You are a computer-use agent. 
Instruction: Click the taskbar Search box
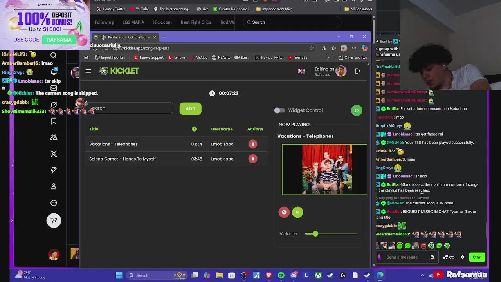[157, 275]
